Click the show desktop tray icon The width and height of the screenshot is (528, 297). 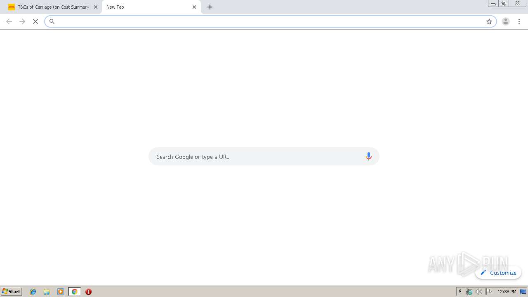point(523,292)
